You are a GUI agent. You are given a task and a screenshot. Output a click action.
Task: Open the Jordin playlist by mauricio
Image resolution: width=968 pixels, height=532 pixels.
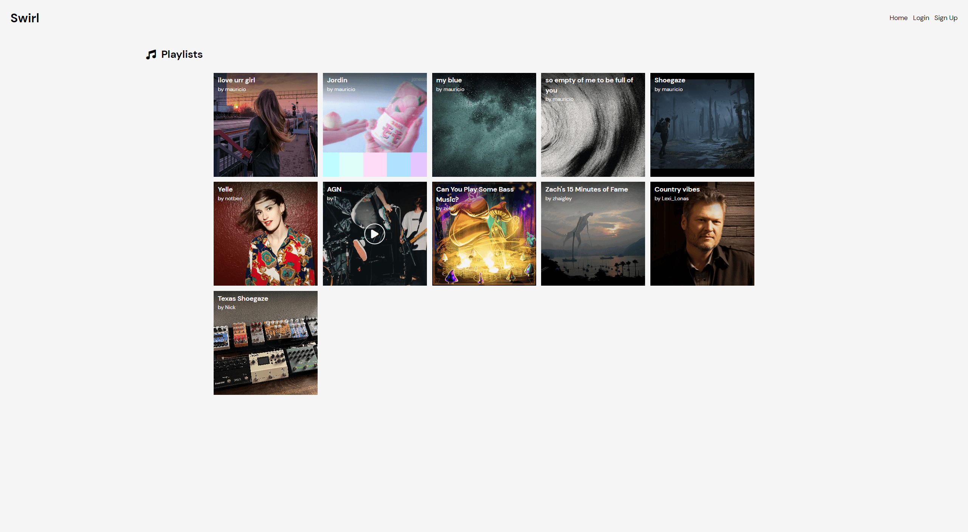(x=374, y=124)
